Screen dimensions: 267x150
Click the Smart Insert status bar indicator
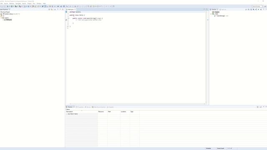(221, 148)
